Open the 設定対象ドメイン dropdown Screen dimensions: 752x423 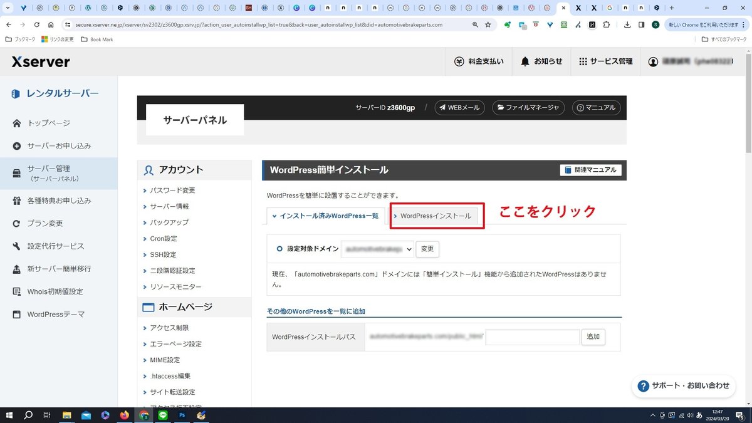[377, 249]
